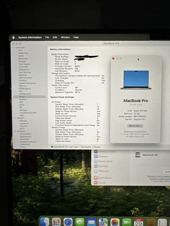The image size is (170, 226).
Task: Click the 'Maximum Capacity: 96 %' line
Action: (x=67, y=92)
